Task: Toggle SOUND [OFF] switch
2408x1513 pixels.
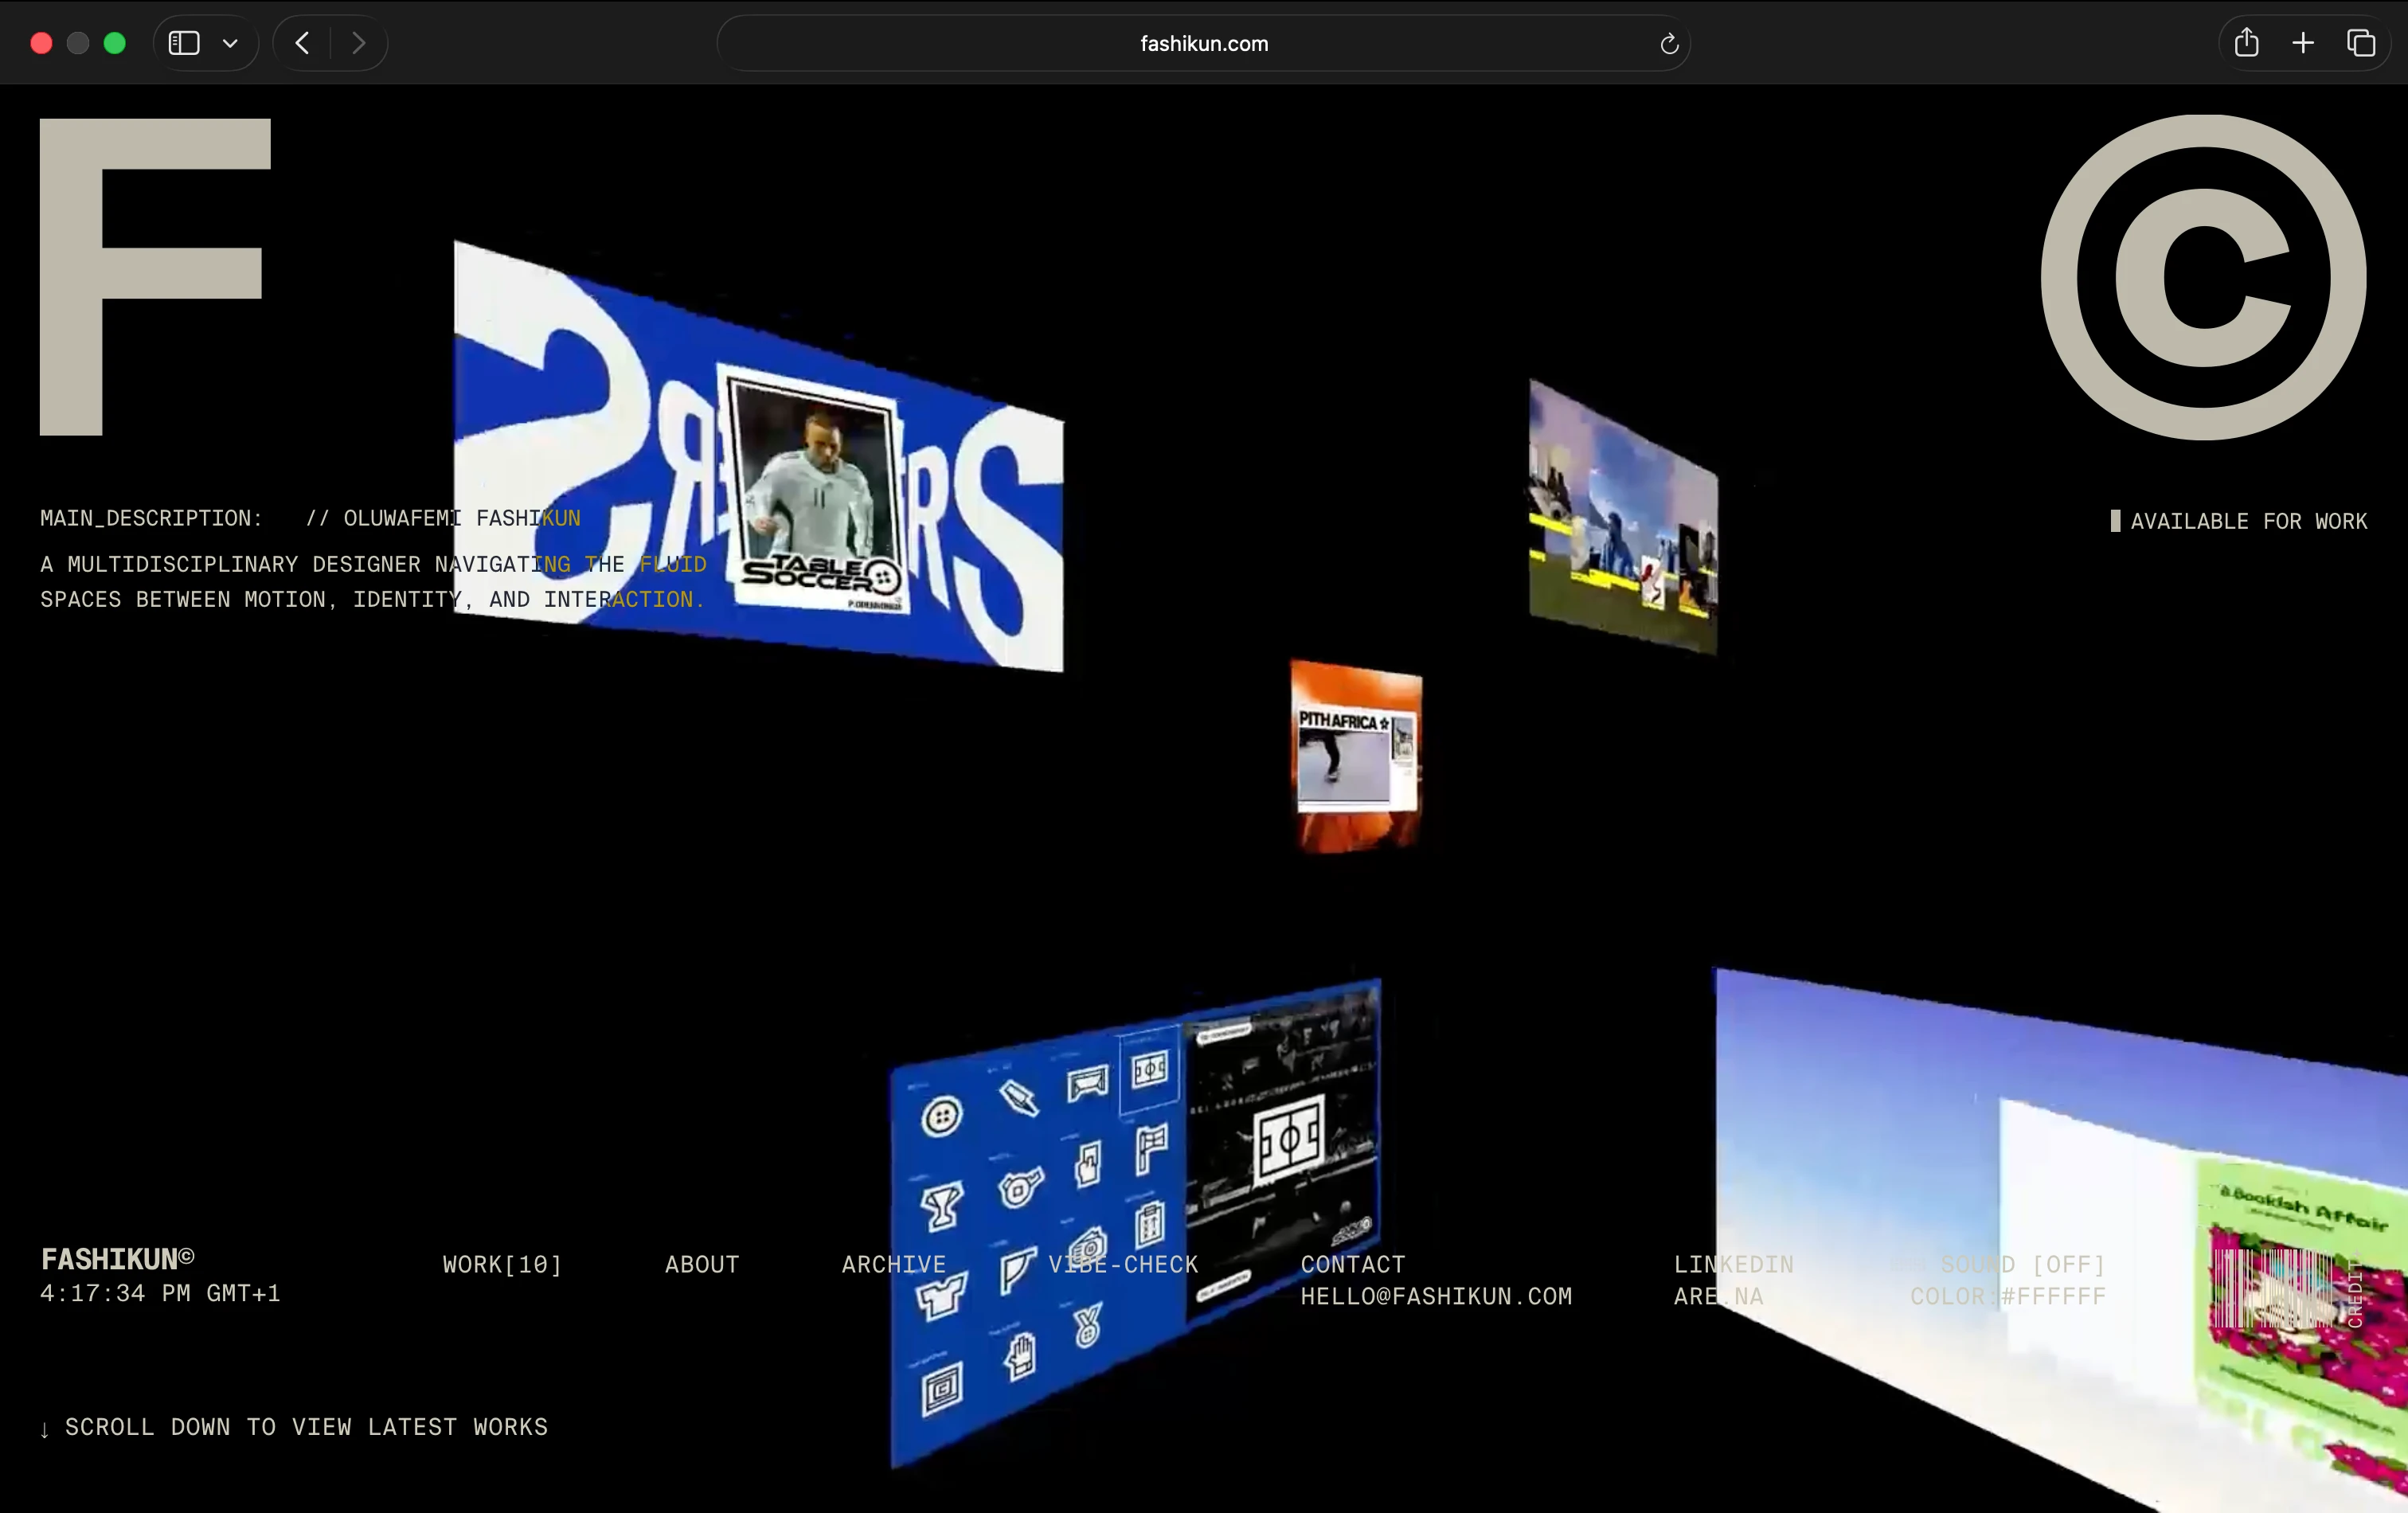Action: click(x=2022, y=1264)
